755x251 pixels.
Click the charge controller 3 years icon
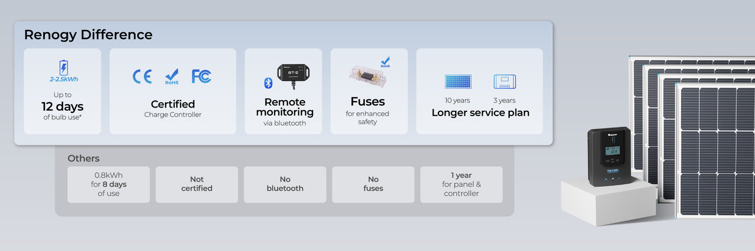pos(505,82)
